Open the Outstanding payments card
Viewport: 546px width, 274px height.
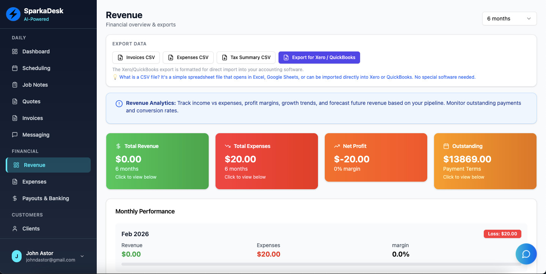tap(485, 161)
